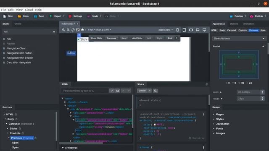Toggle case-sensitive Aa search option
Screen dimensions: 269x151
coord(118,91)
